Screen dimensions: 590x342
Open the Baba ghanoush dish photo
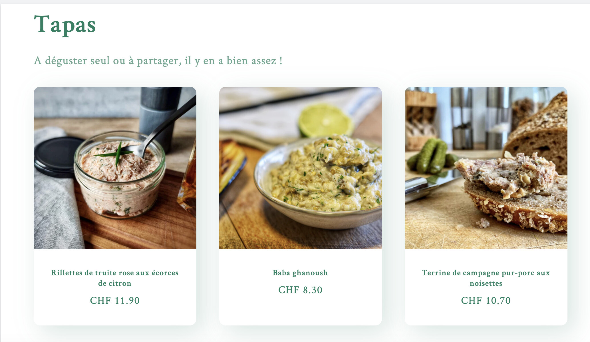301,168
